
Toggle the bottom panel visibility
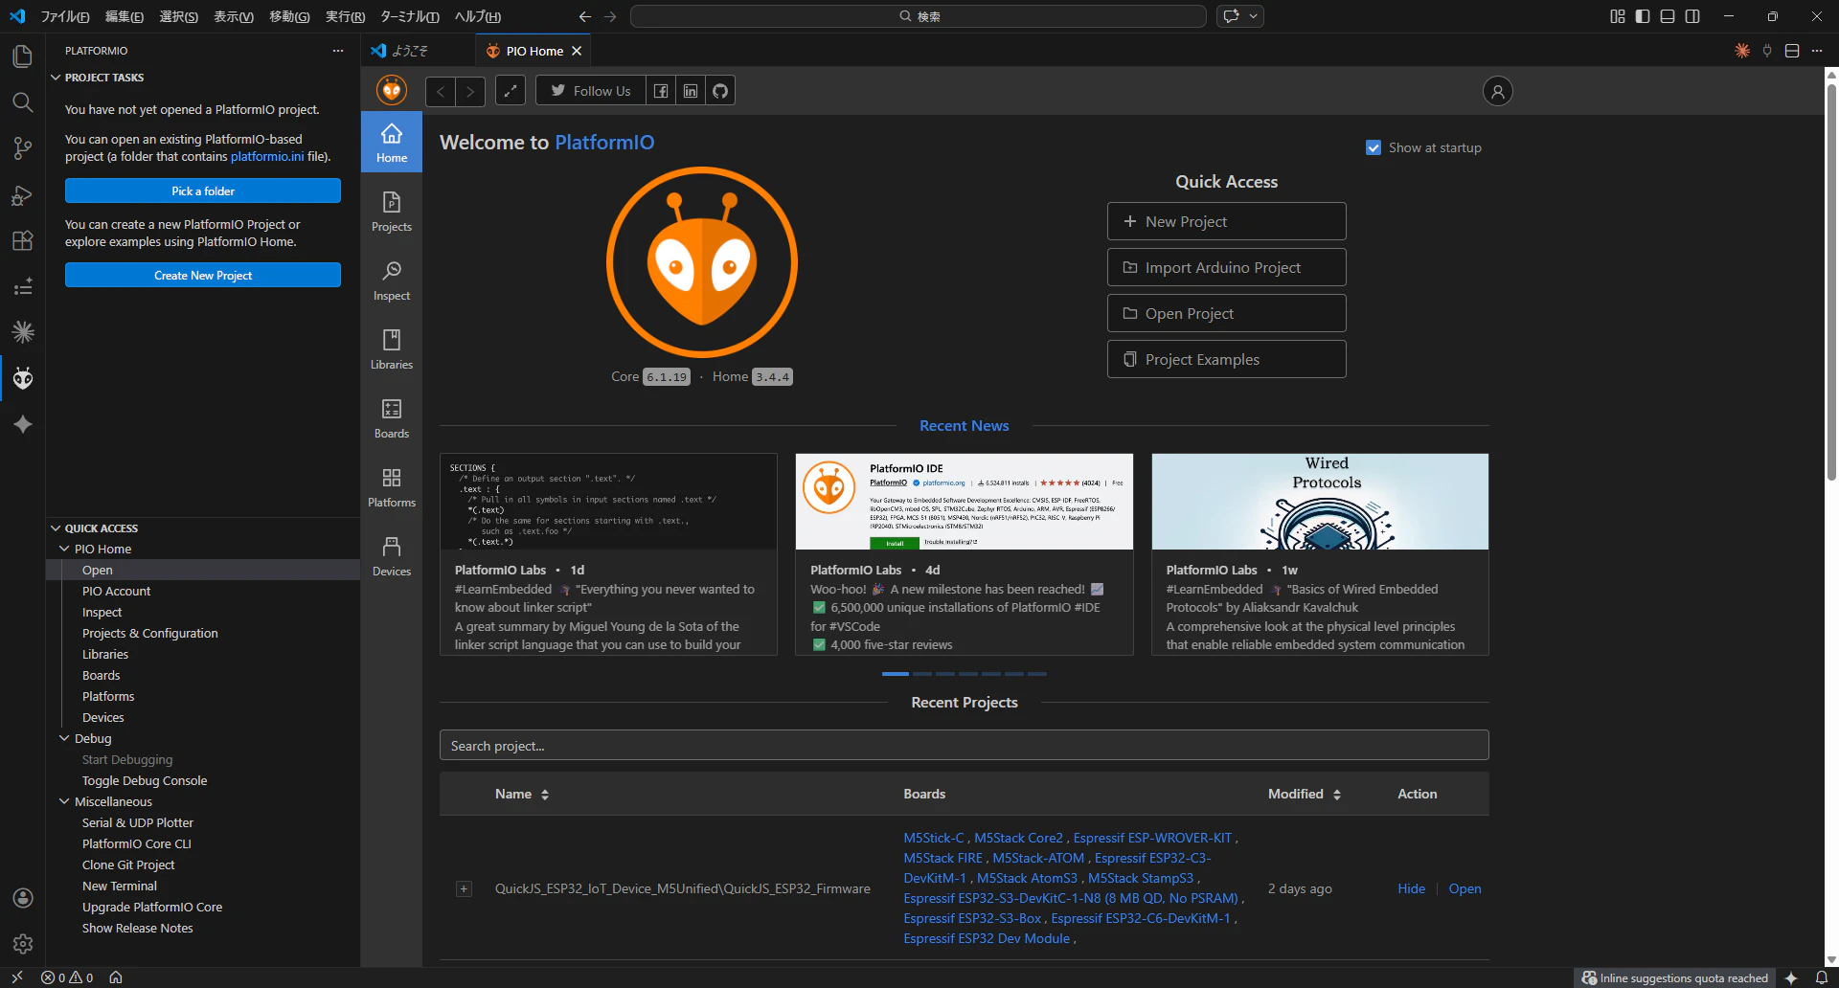click(x=1668, y=16)
